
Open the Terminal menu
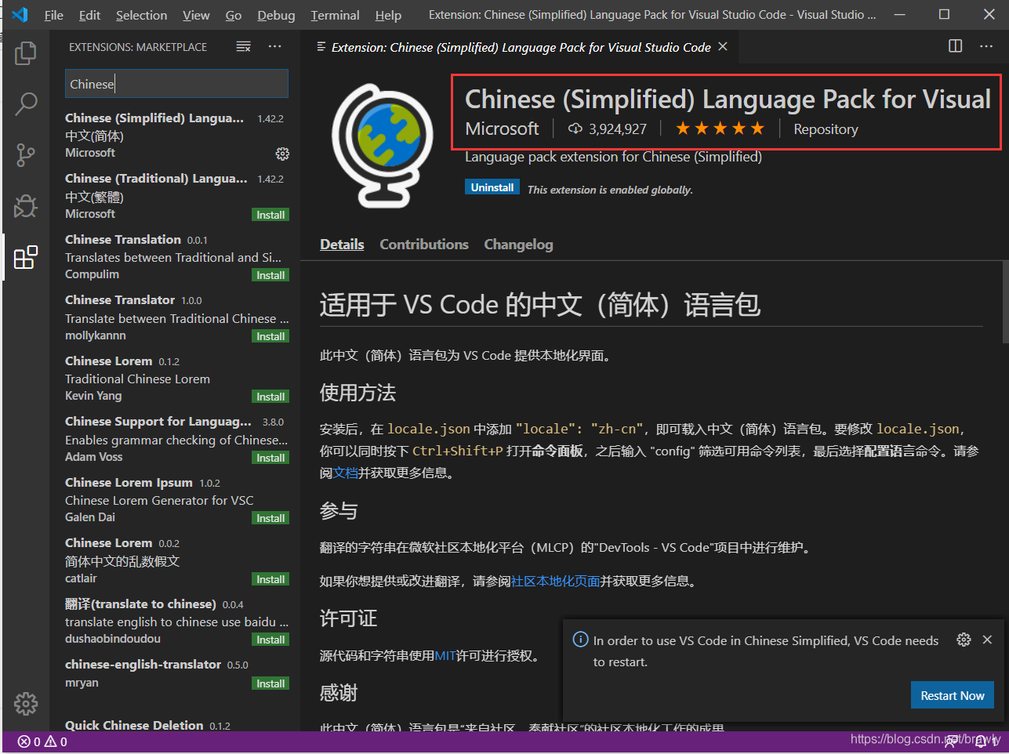[335, 15]
